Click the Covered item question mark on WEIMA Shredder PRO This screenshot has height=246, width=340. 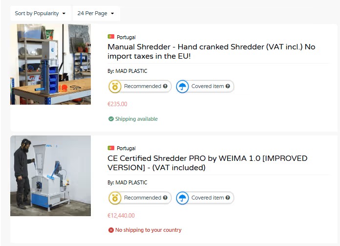(x=228, y=198)
